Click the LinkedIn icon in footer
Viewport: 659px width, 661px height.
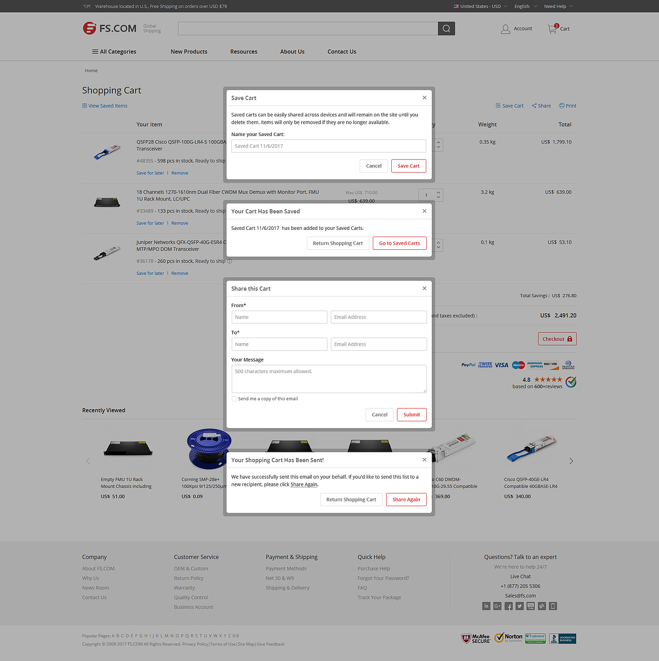point(487,606)
